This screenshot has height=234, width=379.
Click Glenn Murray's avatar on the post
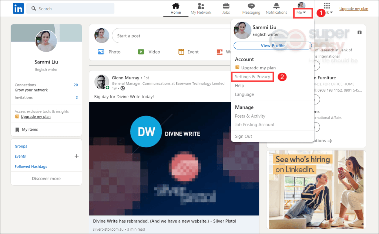(x=101, y=82)
